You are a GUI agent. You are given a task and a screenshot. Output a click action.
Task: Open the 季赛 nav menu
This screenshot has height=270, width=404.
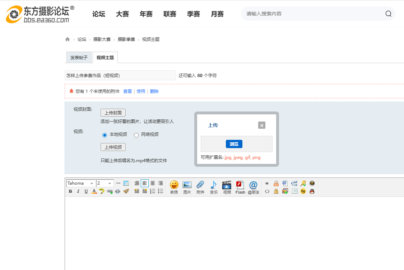(194, 14)
